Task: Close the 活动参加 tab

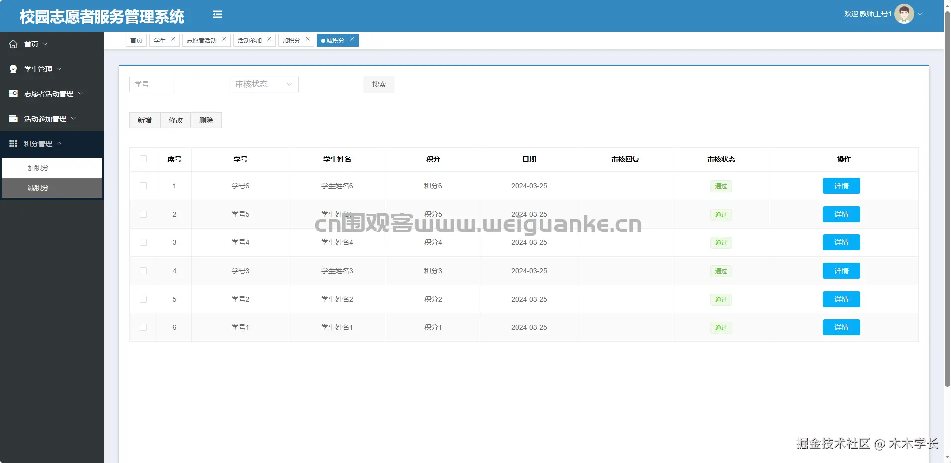Action: click(x=269, y=39)
